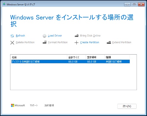Image resolution: width=147 pixels, height=116 pixels.
Task: Click the Extend Partition drive icon
Action: click(109, 42)
